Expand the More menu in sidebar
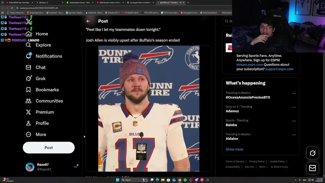The width and height of the screenshot is (325, 183). [28, 134]
